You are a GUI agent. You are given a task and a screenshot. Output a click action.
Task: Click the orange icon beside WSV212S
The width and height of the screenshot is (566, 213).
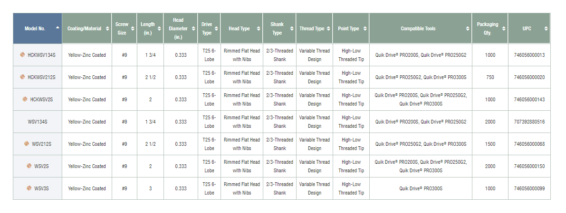pyautogui.click(x=27, y=144)
